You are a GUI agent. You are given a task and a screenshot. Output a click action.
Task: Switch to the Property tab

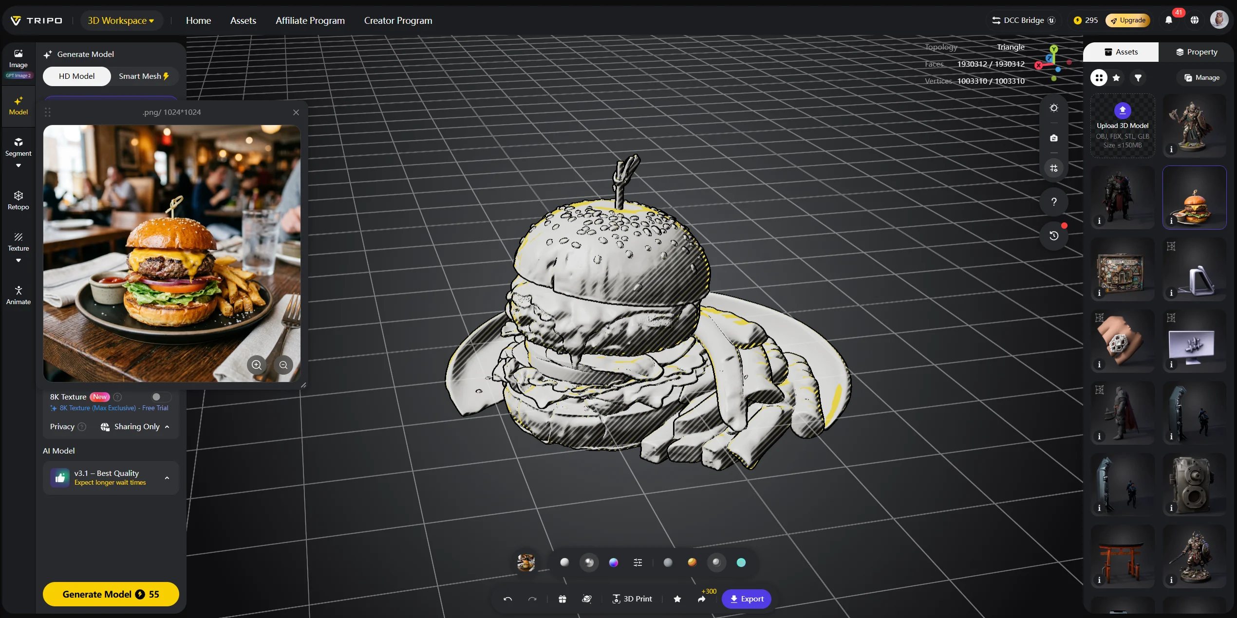click(x=1197, y=52)
